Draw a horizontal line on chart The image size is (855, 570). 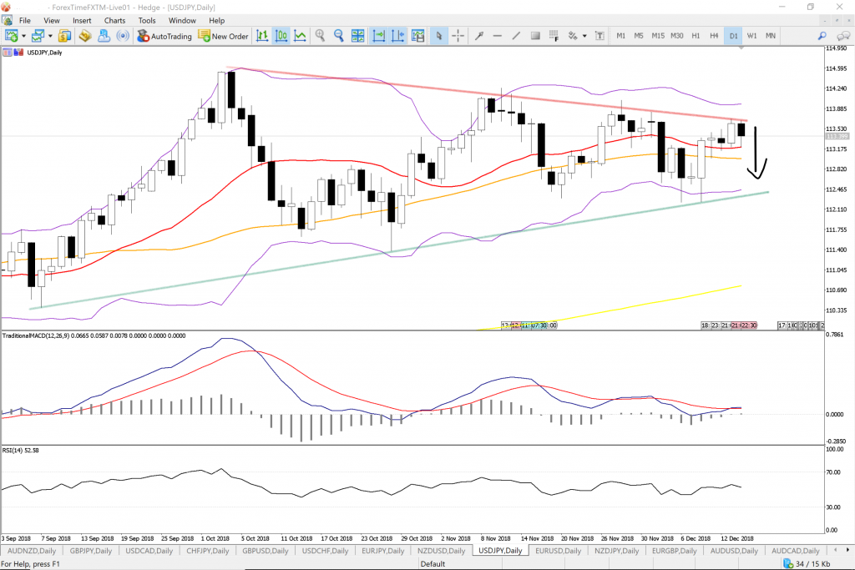pos(498,36)
